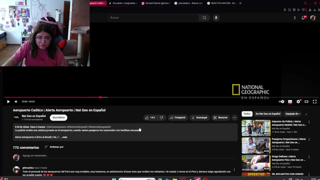
Task: Open the browser profile icon in the toolbar
Action: [x=310, y=10]
